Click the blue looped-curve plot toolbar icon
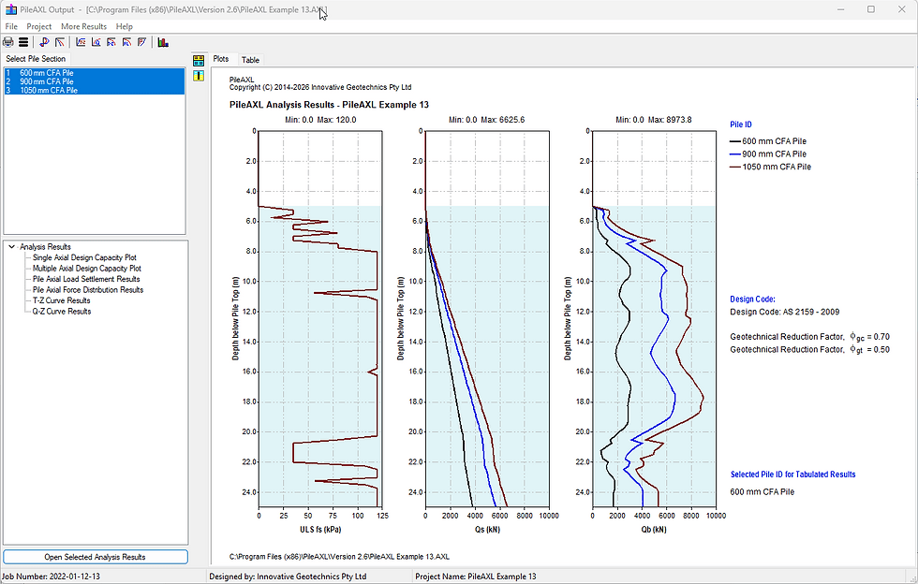The width and height of the screenshot is (918, 584). [x=45, y=42]
